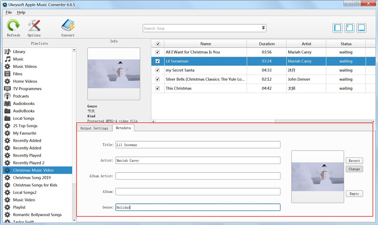378x225 pixels.
Task: Start conversion with the Convert icon
Action: pos(68,25)
